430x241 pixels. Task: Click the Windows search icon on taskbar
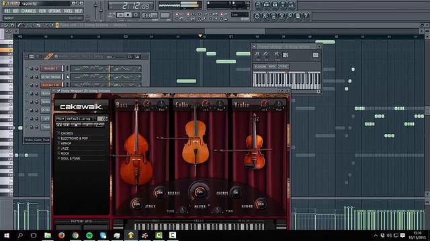pyautogui.click(x=20, y=235)
